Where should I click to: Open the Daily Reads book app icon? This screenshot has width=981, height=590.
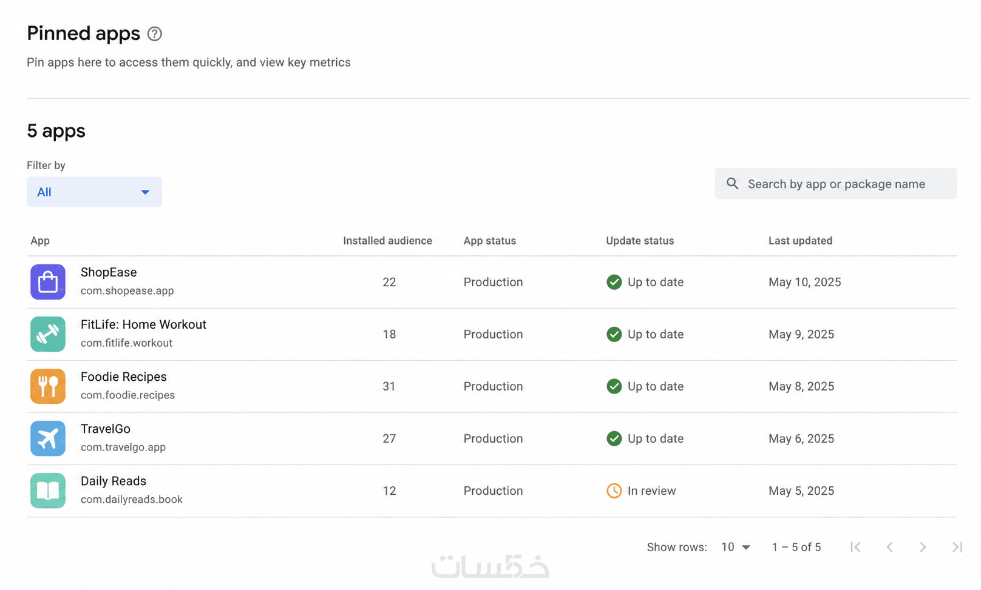coord(48,491)
